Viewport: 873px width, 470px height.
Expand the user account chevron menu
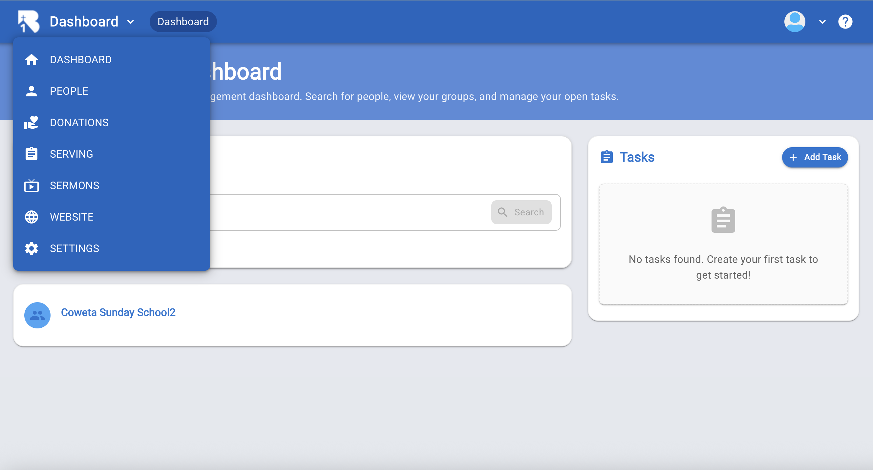click(822, 22)
